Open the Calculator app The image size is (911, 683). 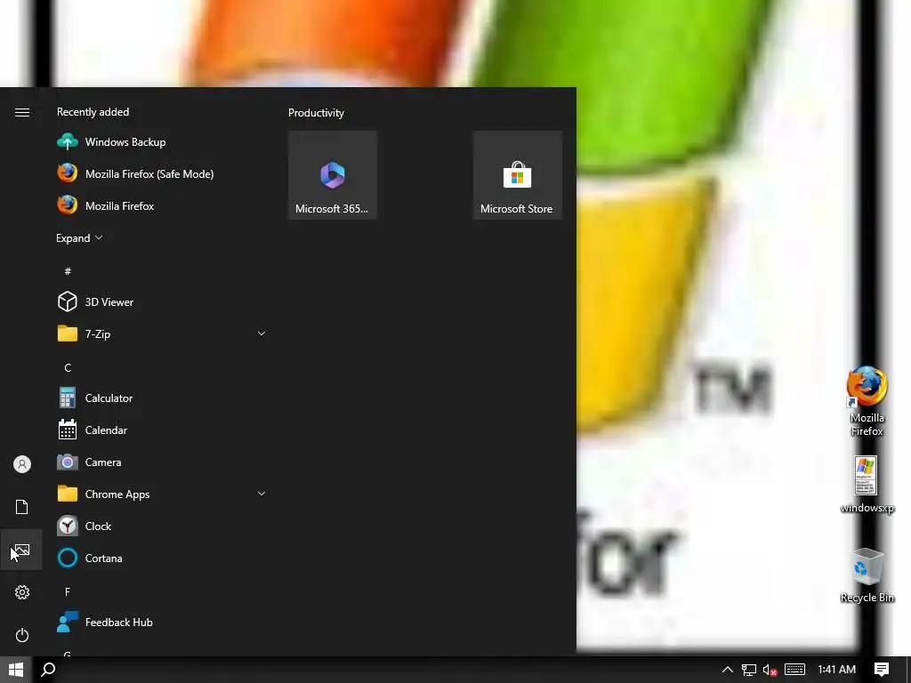point(164,398)
